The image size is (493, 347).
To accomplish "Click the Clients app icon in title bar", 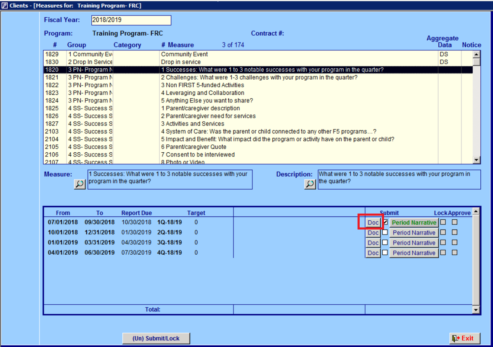I will point(4,5).
